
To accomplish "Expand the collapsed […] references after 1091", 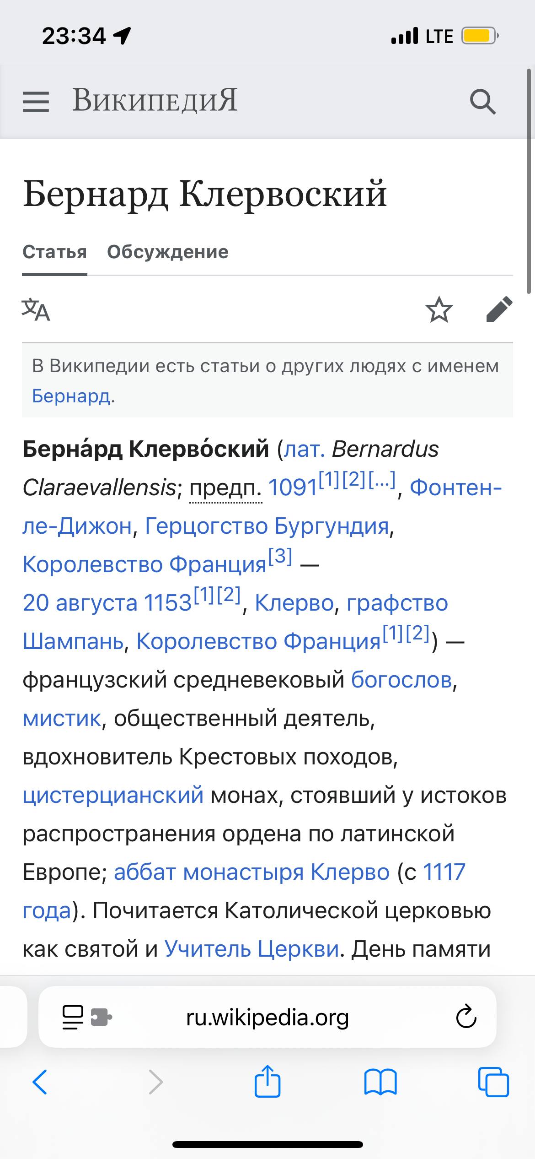I will coord(381,479).
